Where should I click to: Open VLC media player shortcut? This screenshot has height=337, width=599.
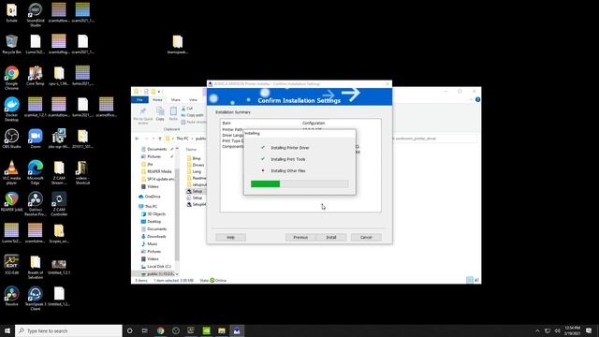[12, 172]
